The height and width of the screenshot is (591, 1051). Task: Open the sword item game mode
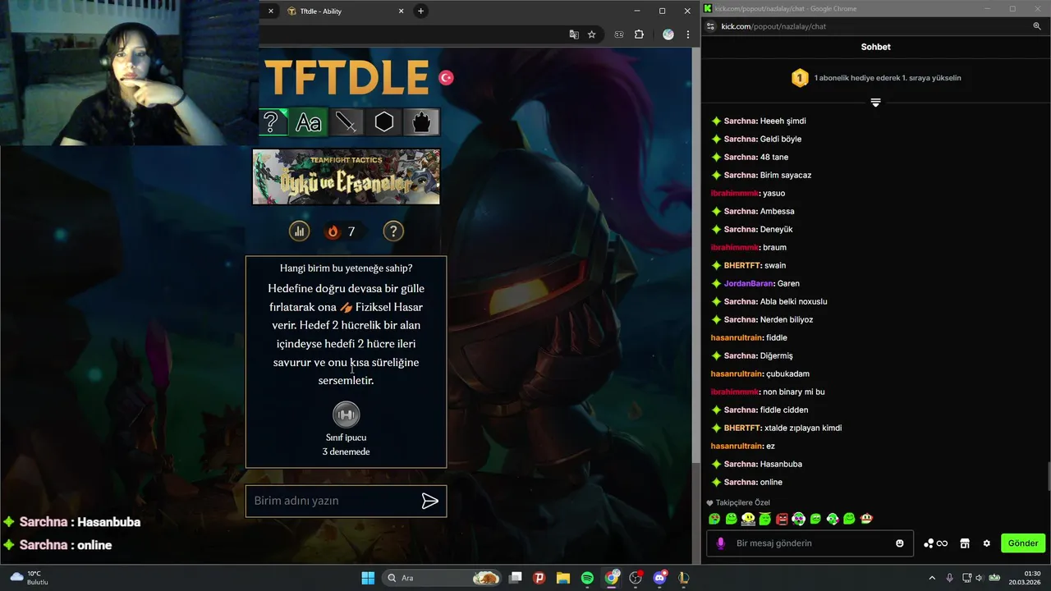click(347, 122)
